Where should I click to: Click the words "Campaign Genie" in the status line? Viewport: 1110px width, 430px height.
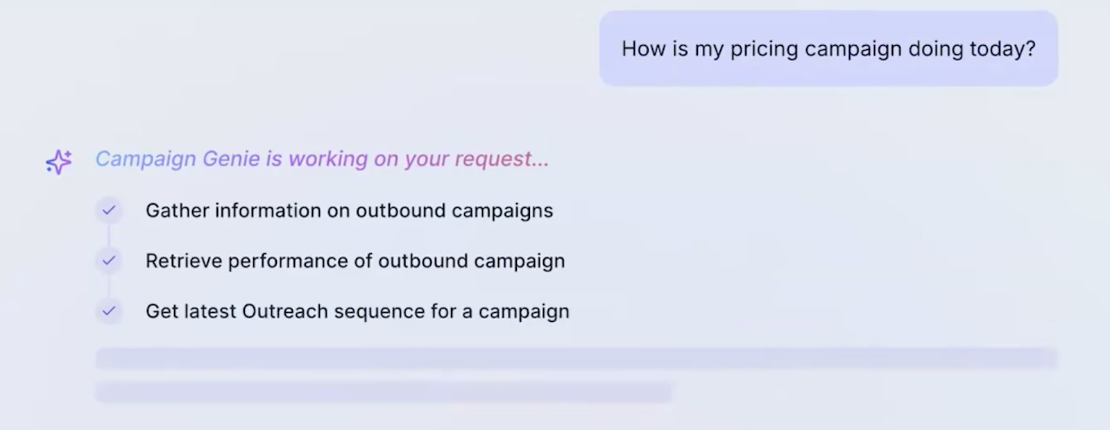[178, 159]
